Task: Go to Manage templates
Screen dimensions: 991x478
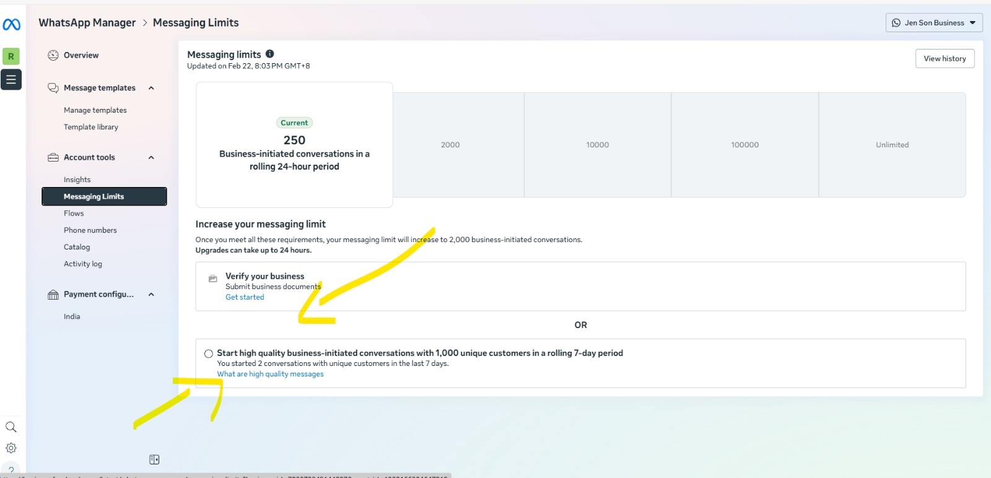Action: coord(95,110)
